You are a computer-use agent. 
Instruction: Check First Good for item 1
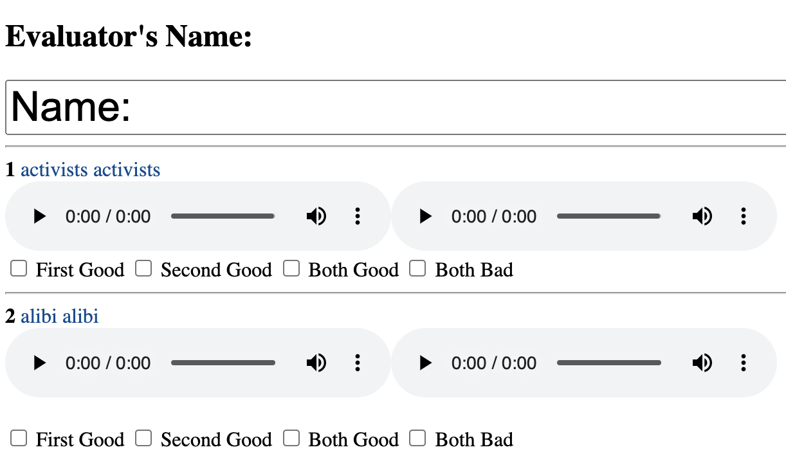point(19,269)
